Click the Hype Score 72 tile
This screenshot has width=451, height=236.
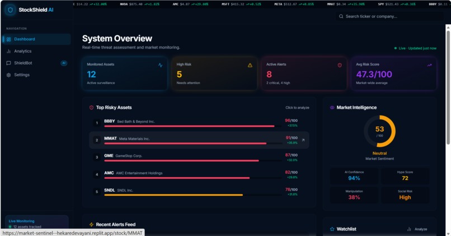[x=405, y=176]
